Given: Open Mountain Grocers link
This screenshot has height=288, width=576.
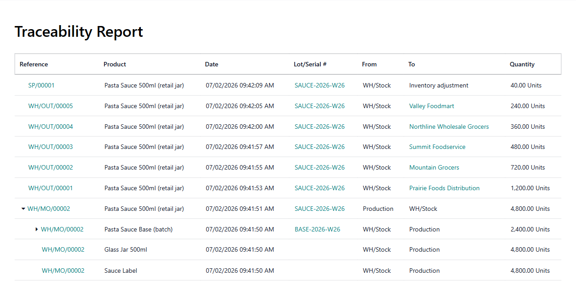Looking at the screenshot, I should (x=434, y=167).
